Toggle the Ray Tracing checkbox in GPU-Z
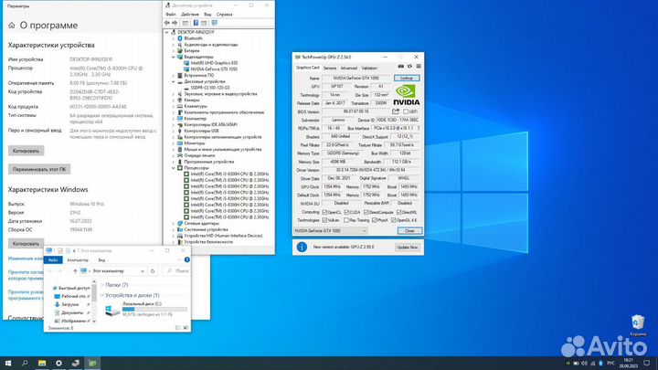 click(x=346, y=220)
